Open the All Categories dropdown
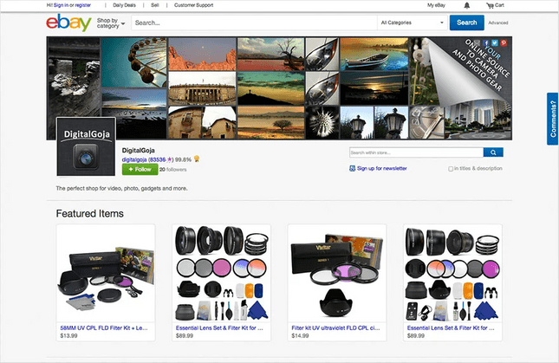Screen dimensions: 559x363 click(x=413, y=23)
